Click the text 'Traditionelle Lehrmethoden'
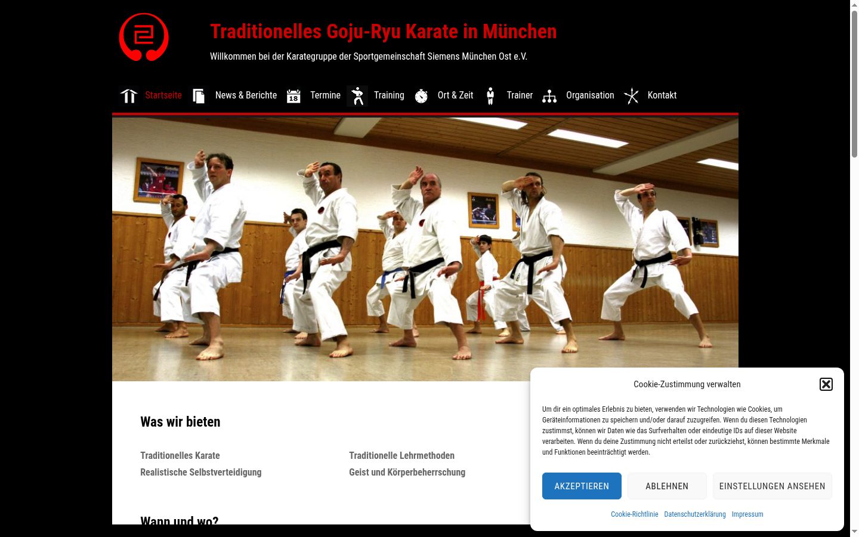The image size is (859, 537). pos(402,456)
